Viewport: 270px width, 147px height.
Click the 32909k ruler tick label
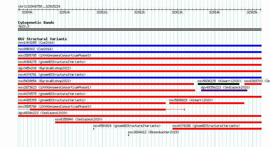[x=27, y=12]
